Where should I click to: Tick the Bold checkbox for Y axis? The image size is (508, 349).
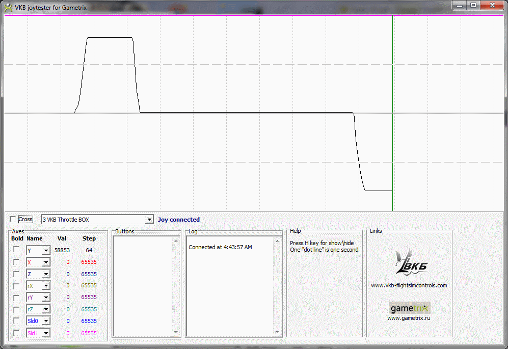coord(16,250)
